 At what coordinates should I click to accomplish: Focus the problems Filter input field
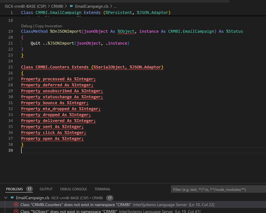218,189
